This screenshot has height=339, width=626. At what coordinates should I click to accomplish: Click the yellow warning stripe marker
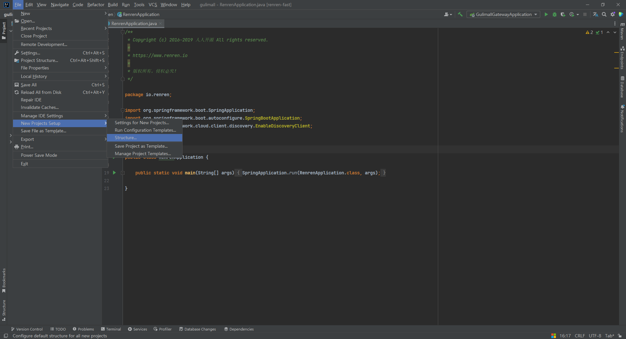[616, 52]
